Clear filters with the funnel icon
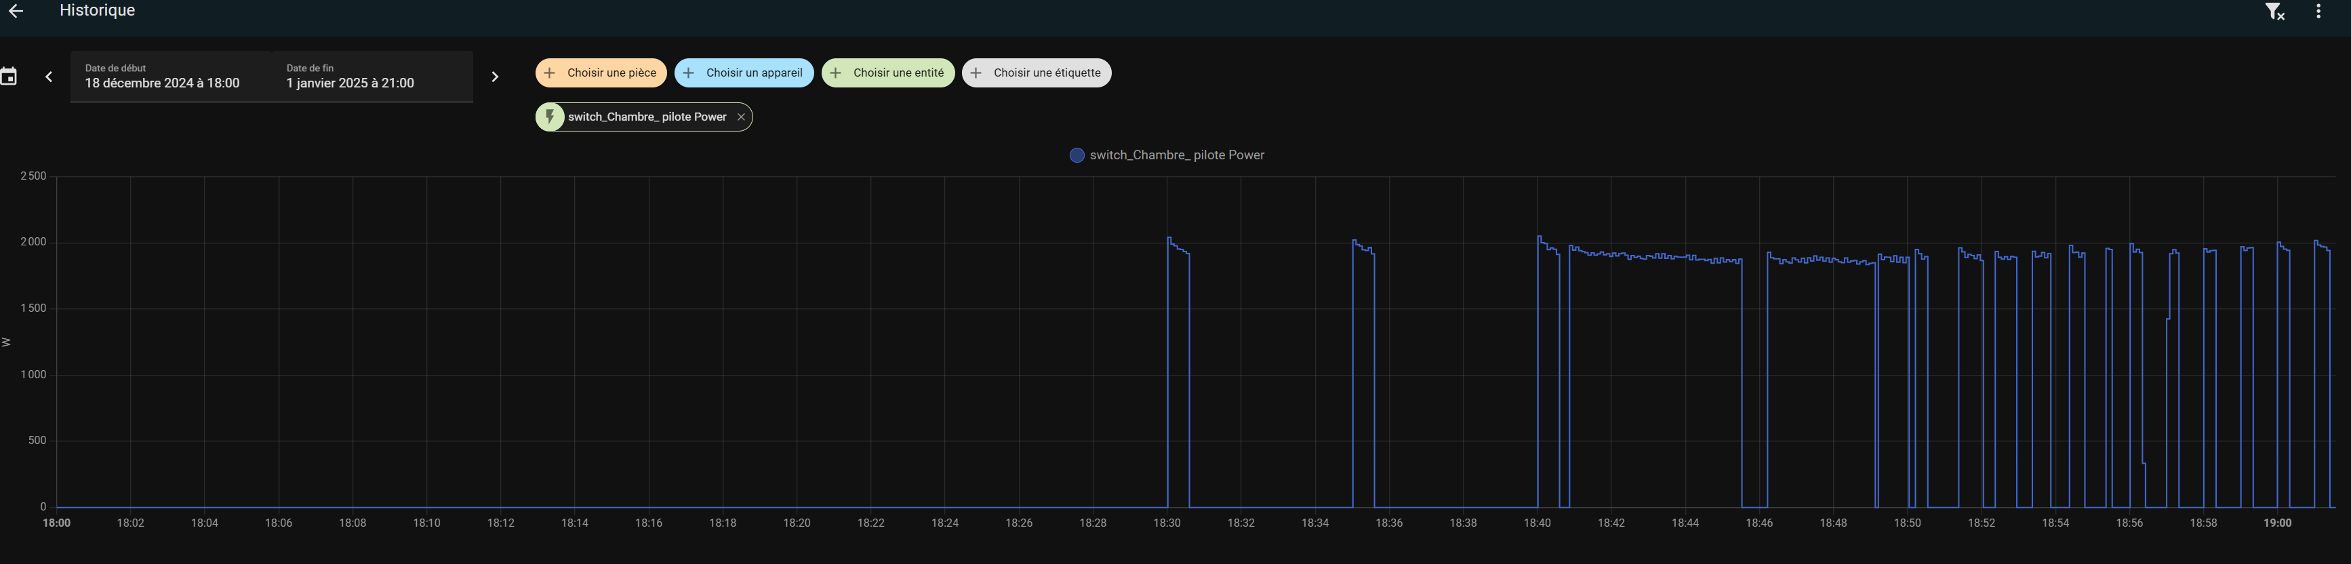2351x564 pixels. tap(2275, 12)
